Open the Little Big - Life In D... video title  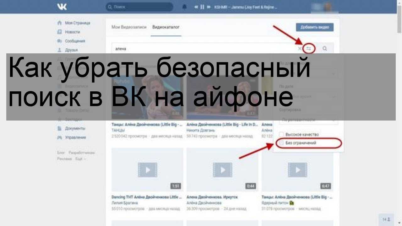click(222, 125)
